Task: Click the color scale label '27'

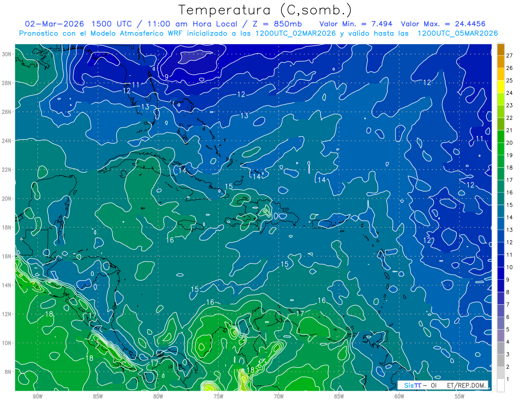Action: (x=510, y=55)
